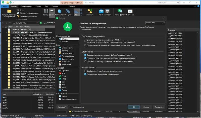Click the Раскрыть expand icon
This screenshot has height=118, width=201.
click(x=90, y=11)
